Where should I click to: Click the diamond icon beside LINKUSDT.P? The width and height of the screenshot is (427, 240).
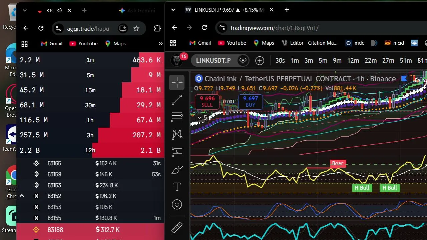[x=243, y=60]
